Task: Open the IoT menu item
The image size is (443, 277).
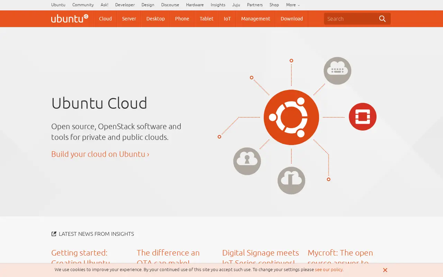Action: (x=227, y=19)
